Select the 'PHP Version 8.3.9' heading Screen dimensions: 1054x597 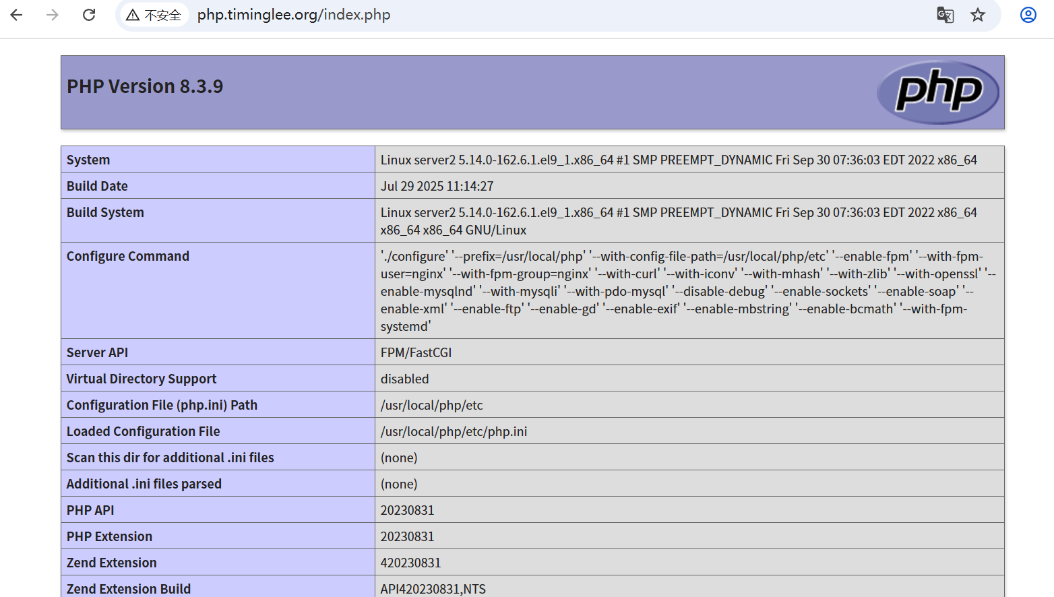(145, 86)
